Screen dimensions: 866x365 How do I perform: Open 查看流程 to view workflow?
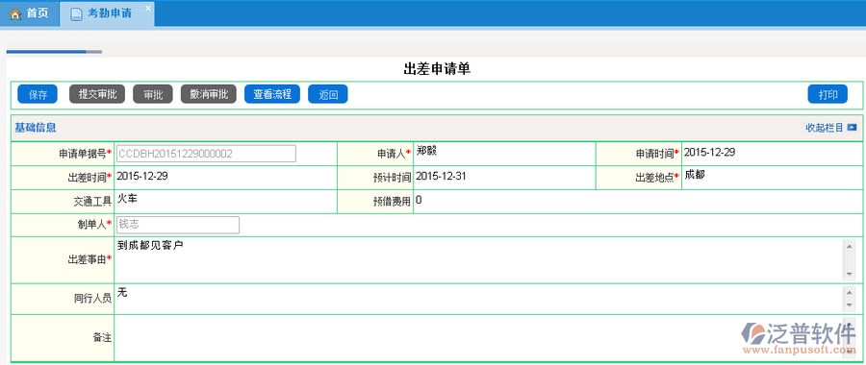tap(272, 94)
